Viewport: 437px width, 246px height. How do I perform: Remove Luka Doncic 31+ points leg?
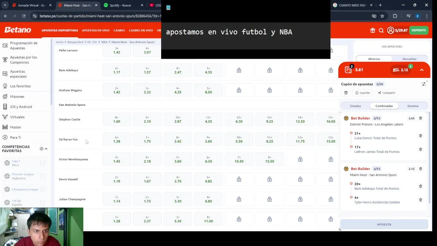[x=421, y=136]
